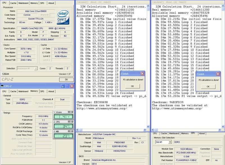Open About...(A) menu in right Super PI
225x165 pixels.
click(x=171, y=2)
